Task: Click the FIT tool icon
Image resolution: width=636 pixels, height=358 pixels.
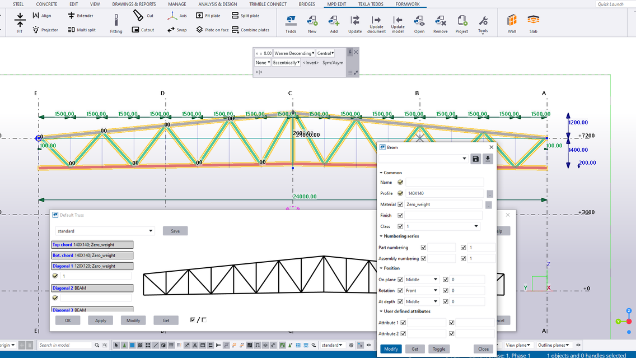Action: (x=20, y=22)
